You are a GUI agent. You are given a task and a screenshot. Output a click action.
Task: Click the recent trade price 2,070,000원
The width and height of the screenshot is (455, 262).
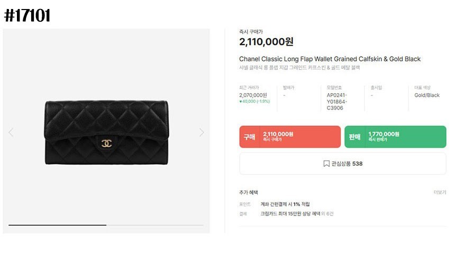click(253, 95)
